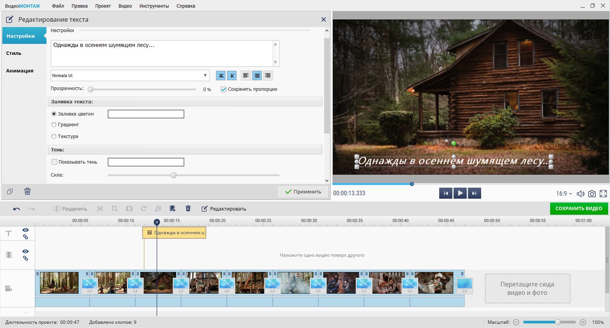This screenshot has width=610, height=328.
Task: Mute sound using the speaker icon
Action: [580, 194]
